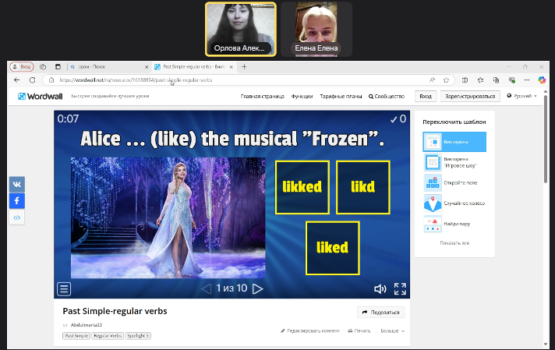Image resolution: width=555 pixels, height=350 pixels.
Task: Open the Функции menu item
Action: tap(302, 96)
